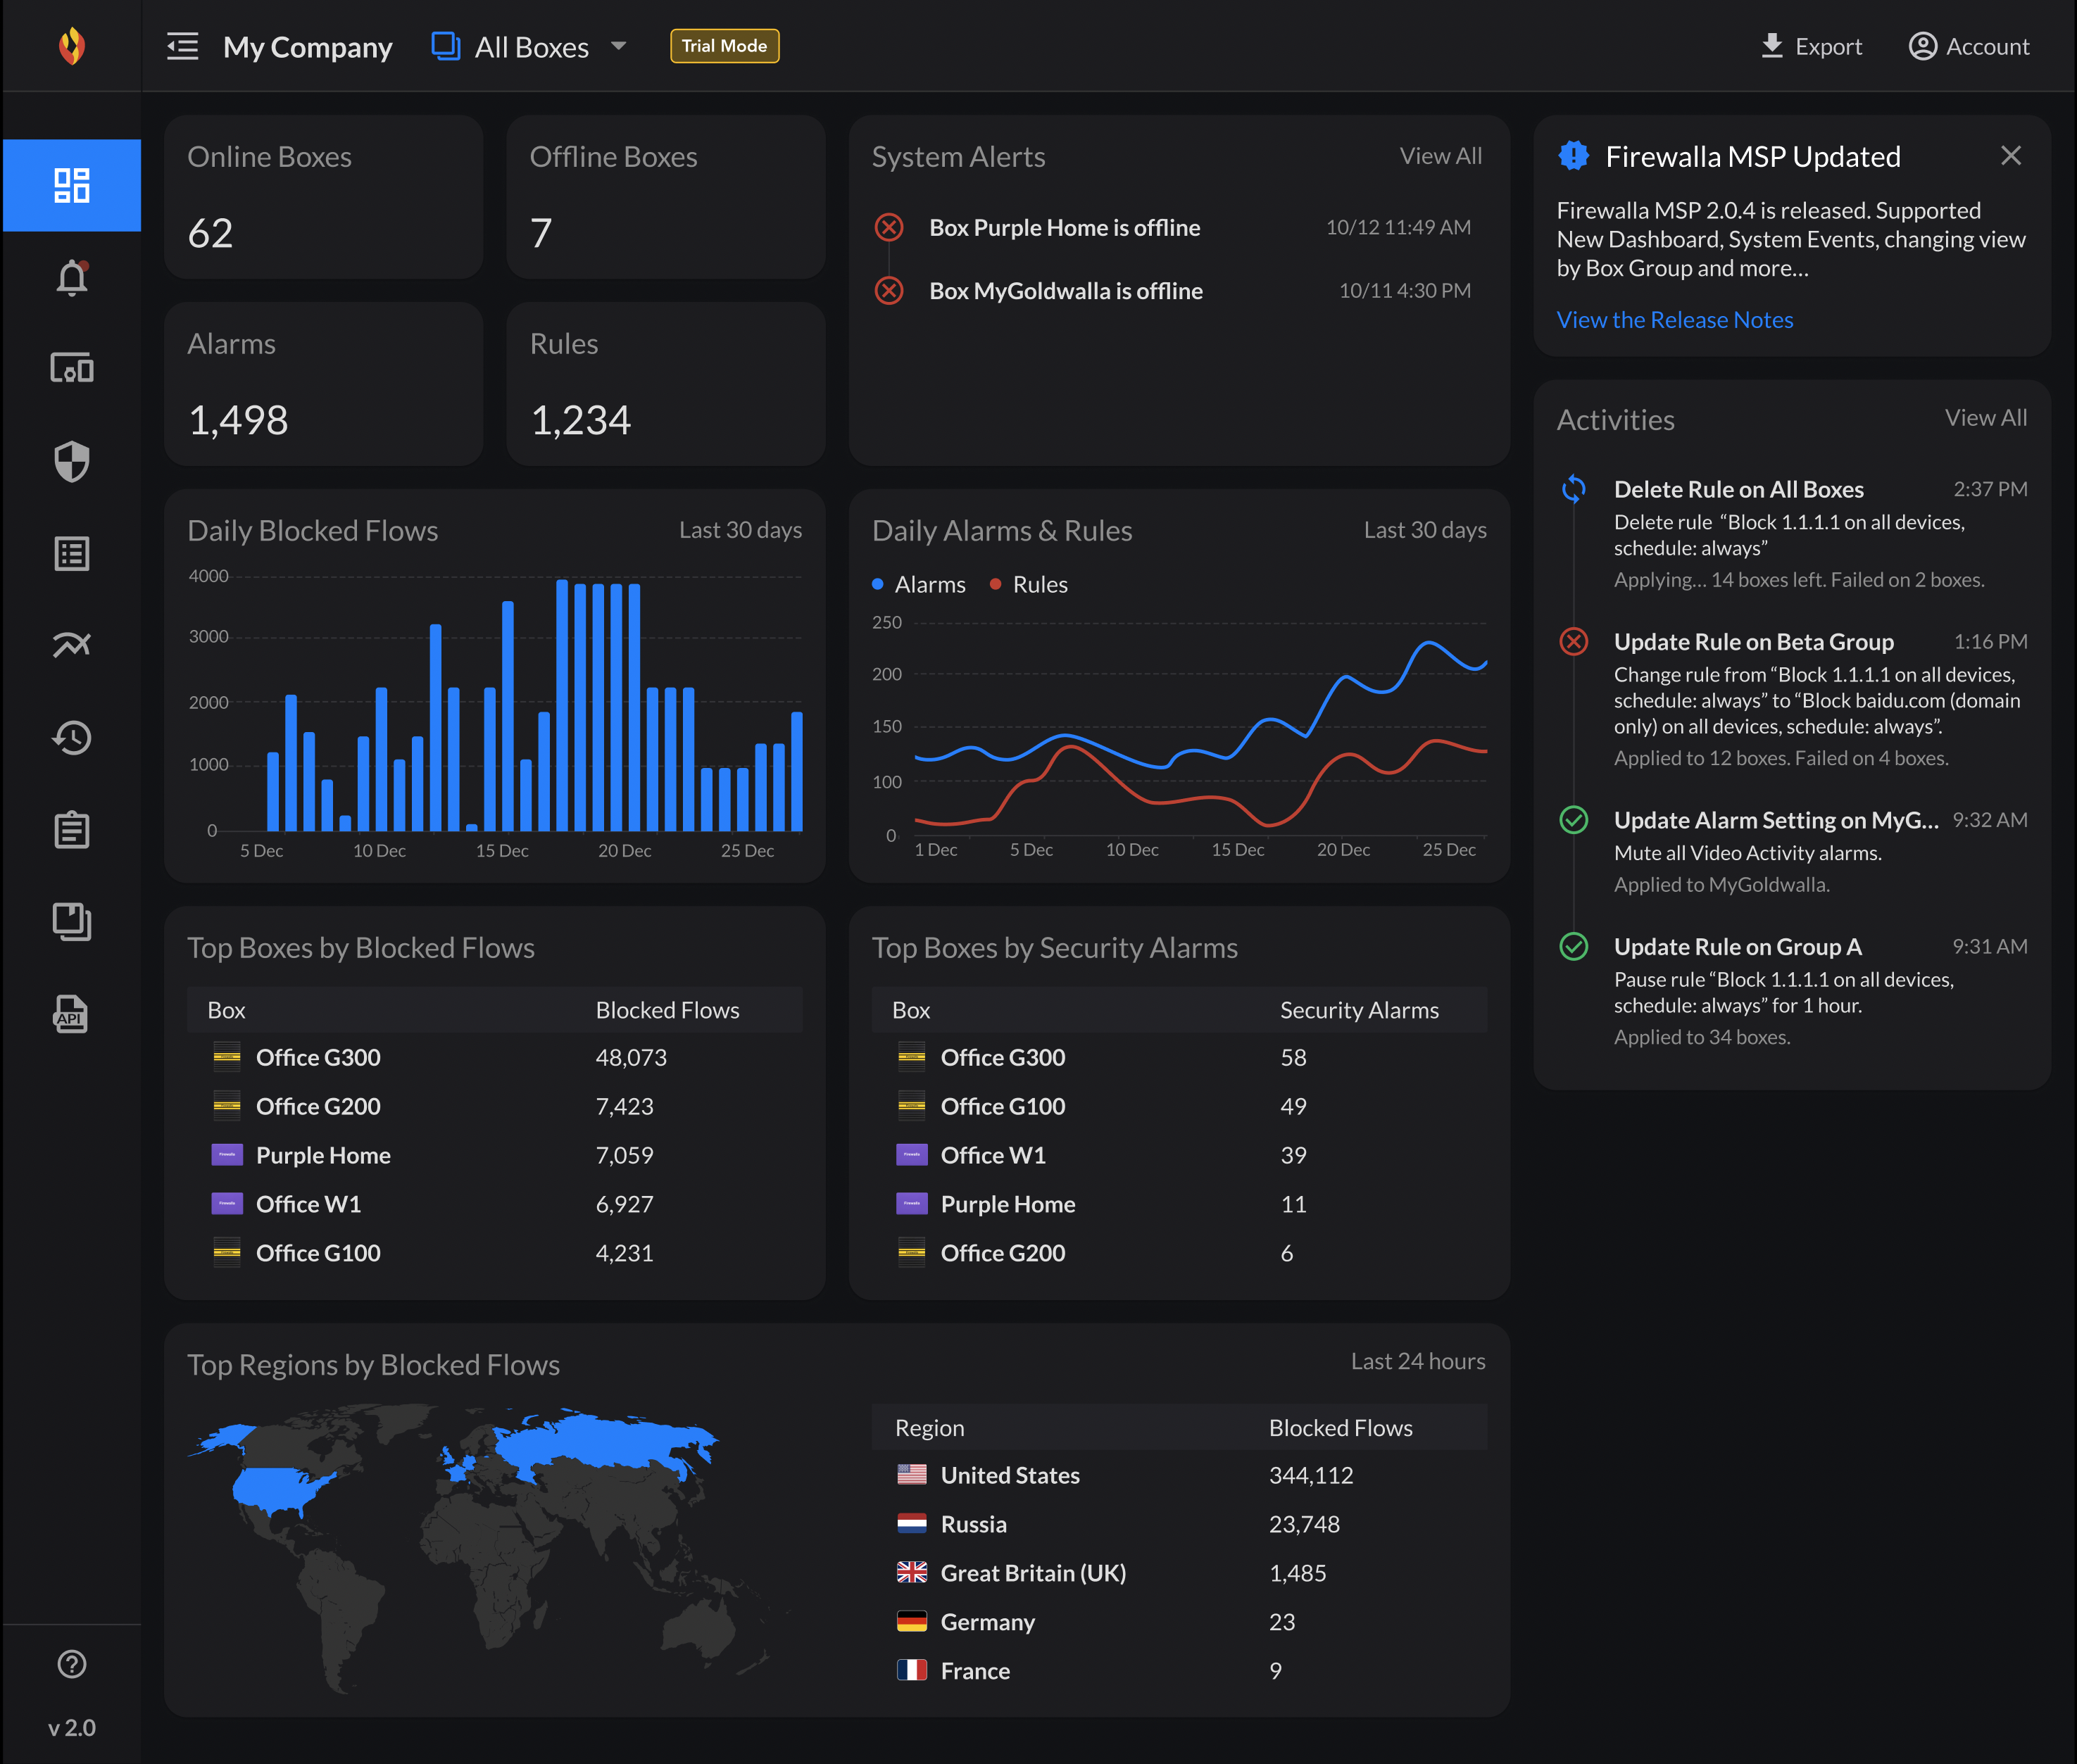Select the My Company menu item
This screenshot has height=1764, width=2077.
(307, 47)
